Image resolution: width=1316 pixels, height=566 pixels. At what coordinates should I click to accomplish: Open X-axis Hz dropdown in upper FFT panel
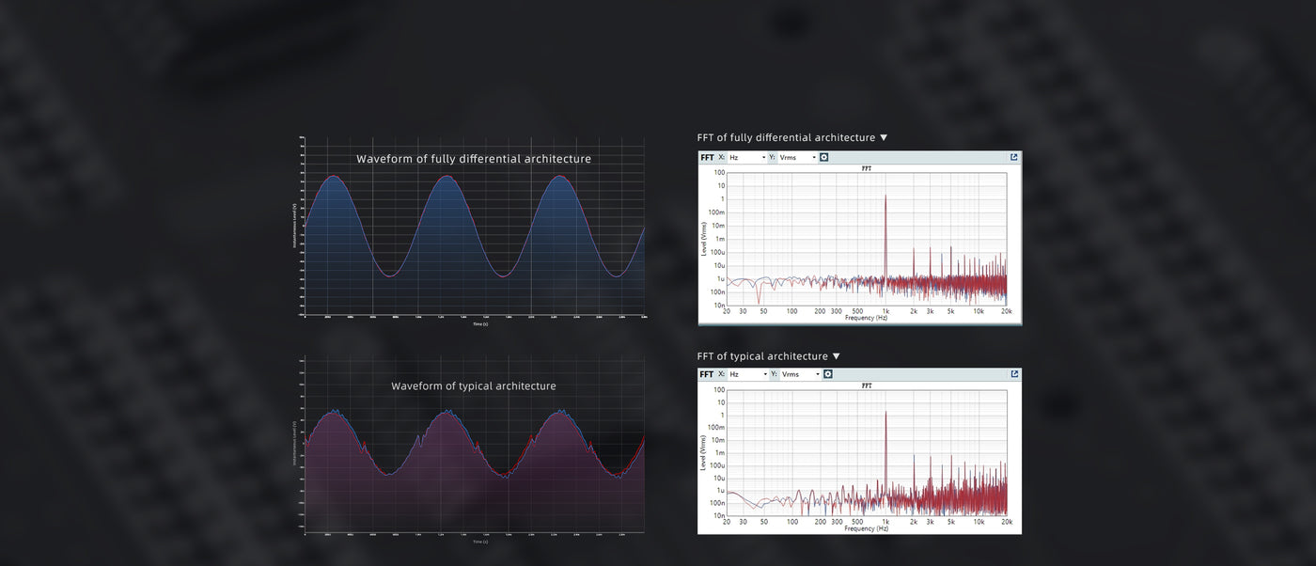click(x=748, y=157)
